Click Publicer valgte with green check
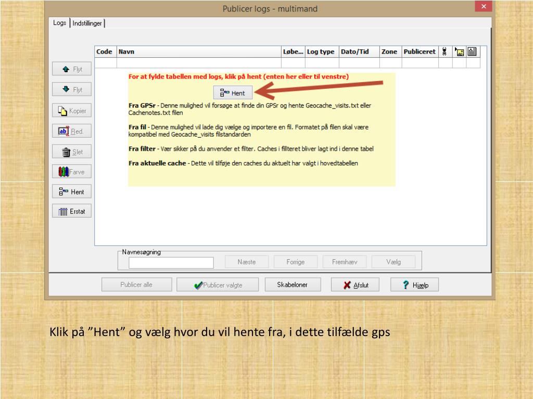The height and width of the screenshot is (399, 533). [x=218, y=285]
